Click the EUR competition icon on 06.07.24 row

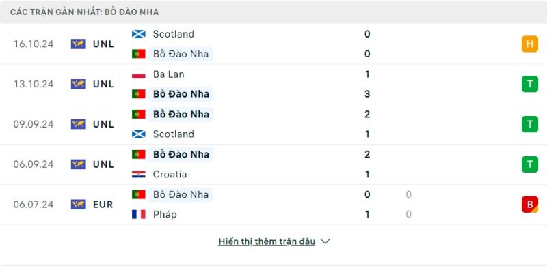(x=78, y=205)
